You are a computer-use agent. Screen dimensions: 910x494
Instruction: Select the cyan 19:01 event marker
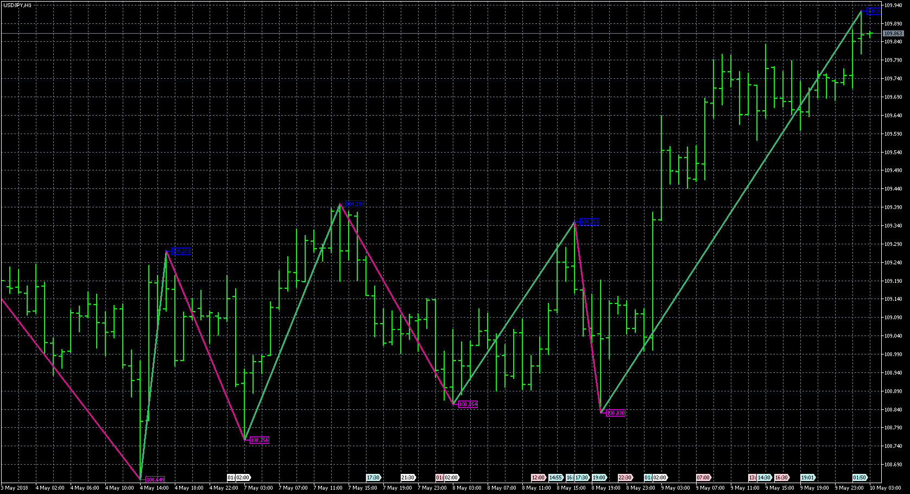(807, 478)
